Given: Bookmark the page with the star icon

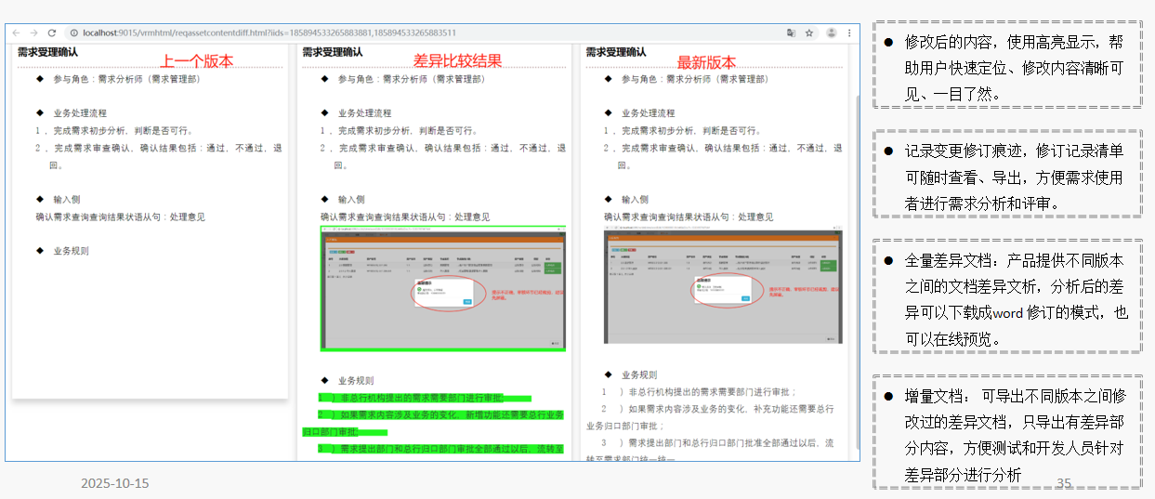Looking at the screenshot, I should [809, 33].
